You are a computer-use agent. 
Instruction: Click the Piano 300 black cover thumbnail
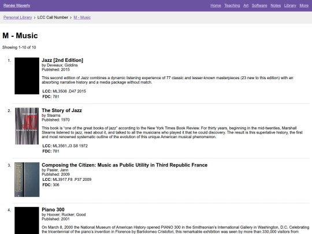[27, 221]
